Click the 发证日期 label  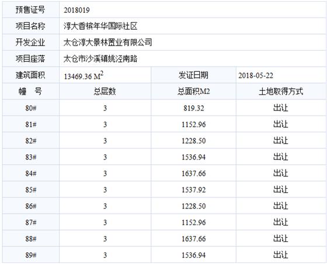pyautogui.click(x=193, y=75)
